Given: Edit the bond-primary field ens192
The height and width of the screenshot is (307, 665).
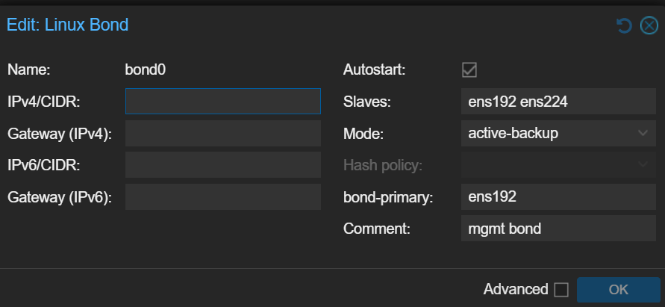Looking at the screenshot, I should click(x=558, y=197).
